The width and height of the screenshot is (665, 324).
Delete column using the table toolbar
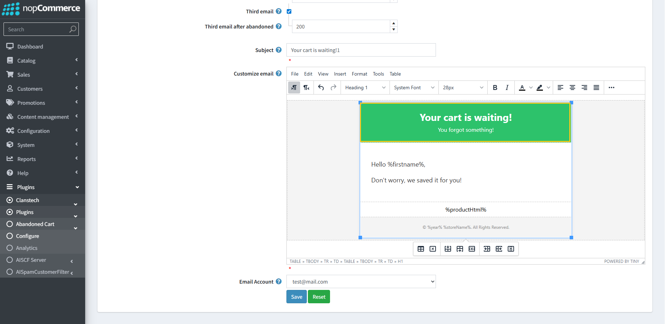511,249
